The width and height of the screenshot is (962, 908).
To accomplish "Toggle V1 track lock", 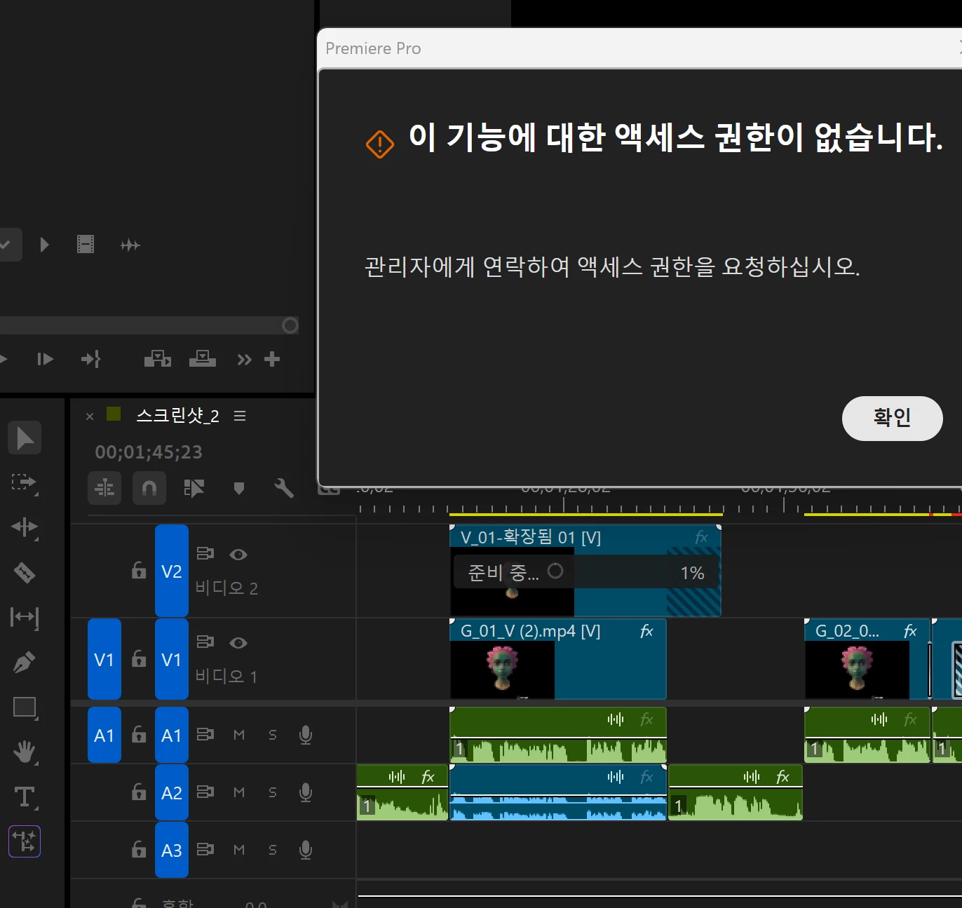I will click(x=139, y=659).
